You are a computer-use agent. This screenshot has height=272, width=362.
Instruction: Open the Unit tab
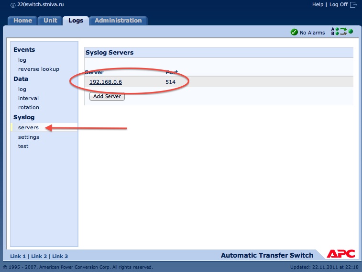coord(50,21)
